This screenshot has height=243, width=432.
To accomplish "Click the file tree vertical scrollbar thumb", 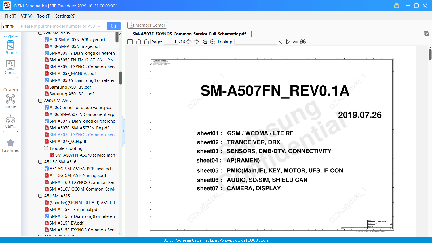I will [120, 78].
